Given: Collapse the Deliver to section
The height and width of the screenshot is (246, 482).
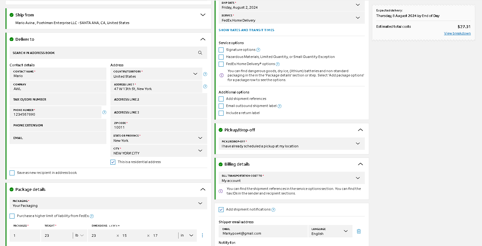Looking at the screenshot, I should tap(203, 39).
